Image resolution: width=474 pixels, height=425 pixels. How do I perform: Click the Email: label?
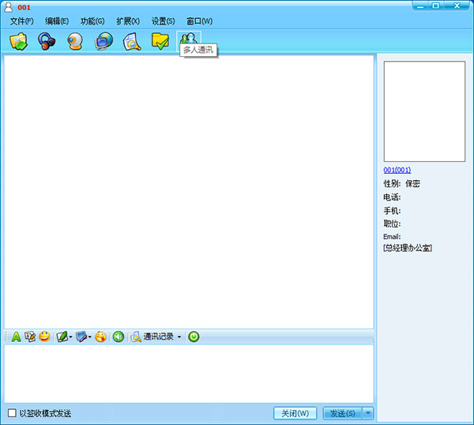tap(392, 236)
